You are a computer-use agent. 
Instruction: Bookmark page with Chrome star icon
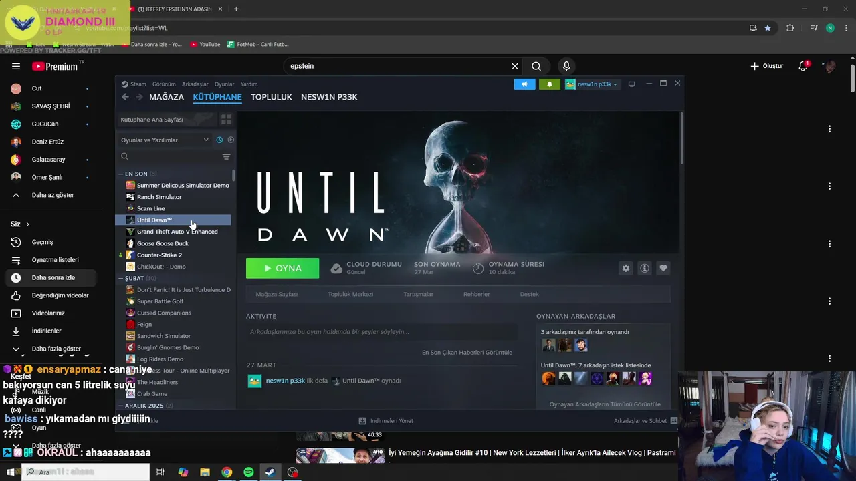[x=768, y=28]
